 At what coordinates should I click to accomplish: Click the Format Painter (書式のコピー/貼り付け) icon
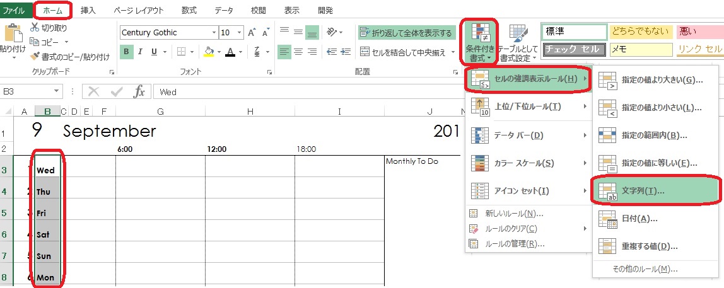click(x=35, y=57)
